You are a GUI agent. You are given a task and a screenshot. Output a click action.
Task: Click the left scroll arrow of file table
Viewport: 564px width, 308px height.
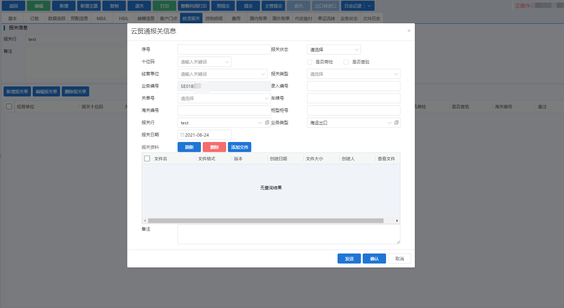145,221
